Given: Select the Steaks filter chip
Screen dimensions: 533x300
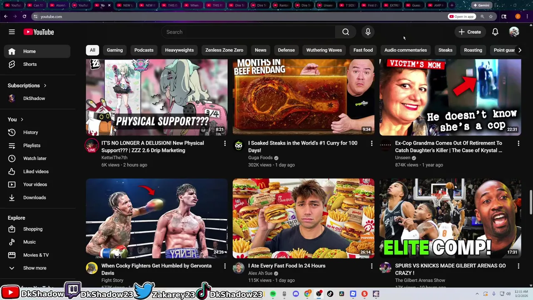Looking at the screenshot, I should click(x=445, y=50).
